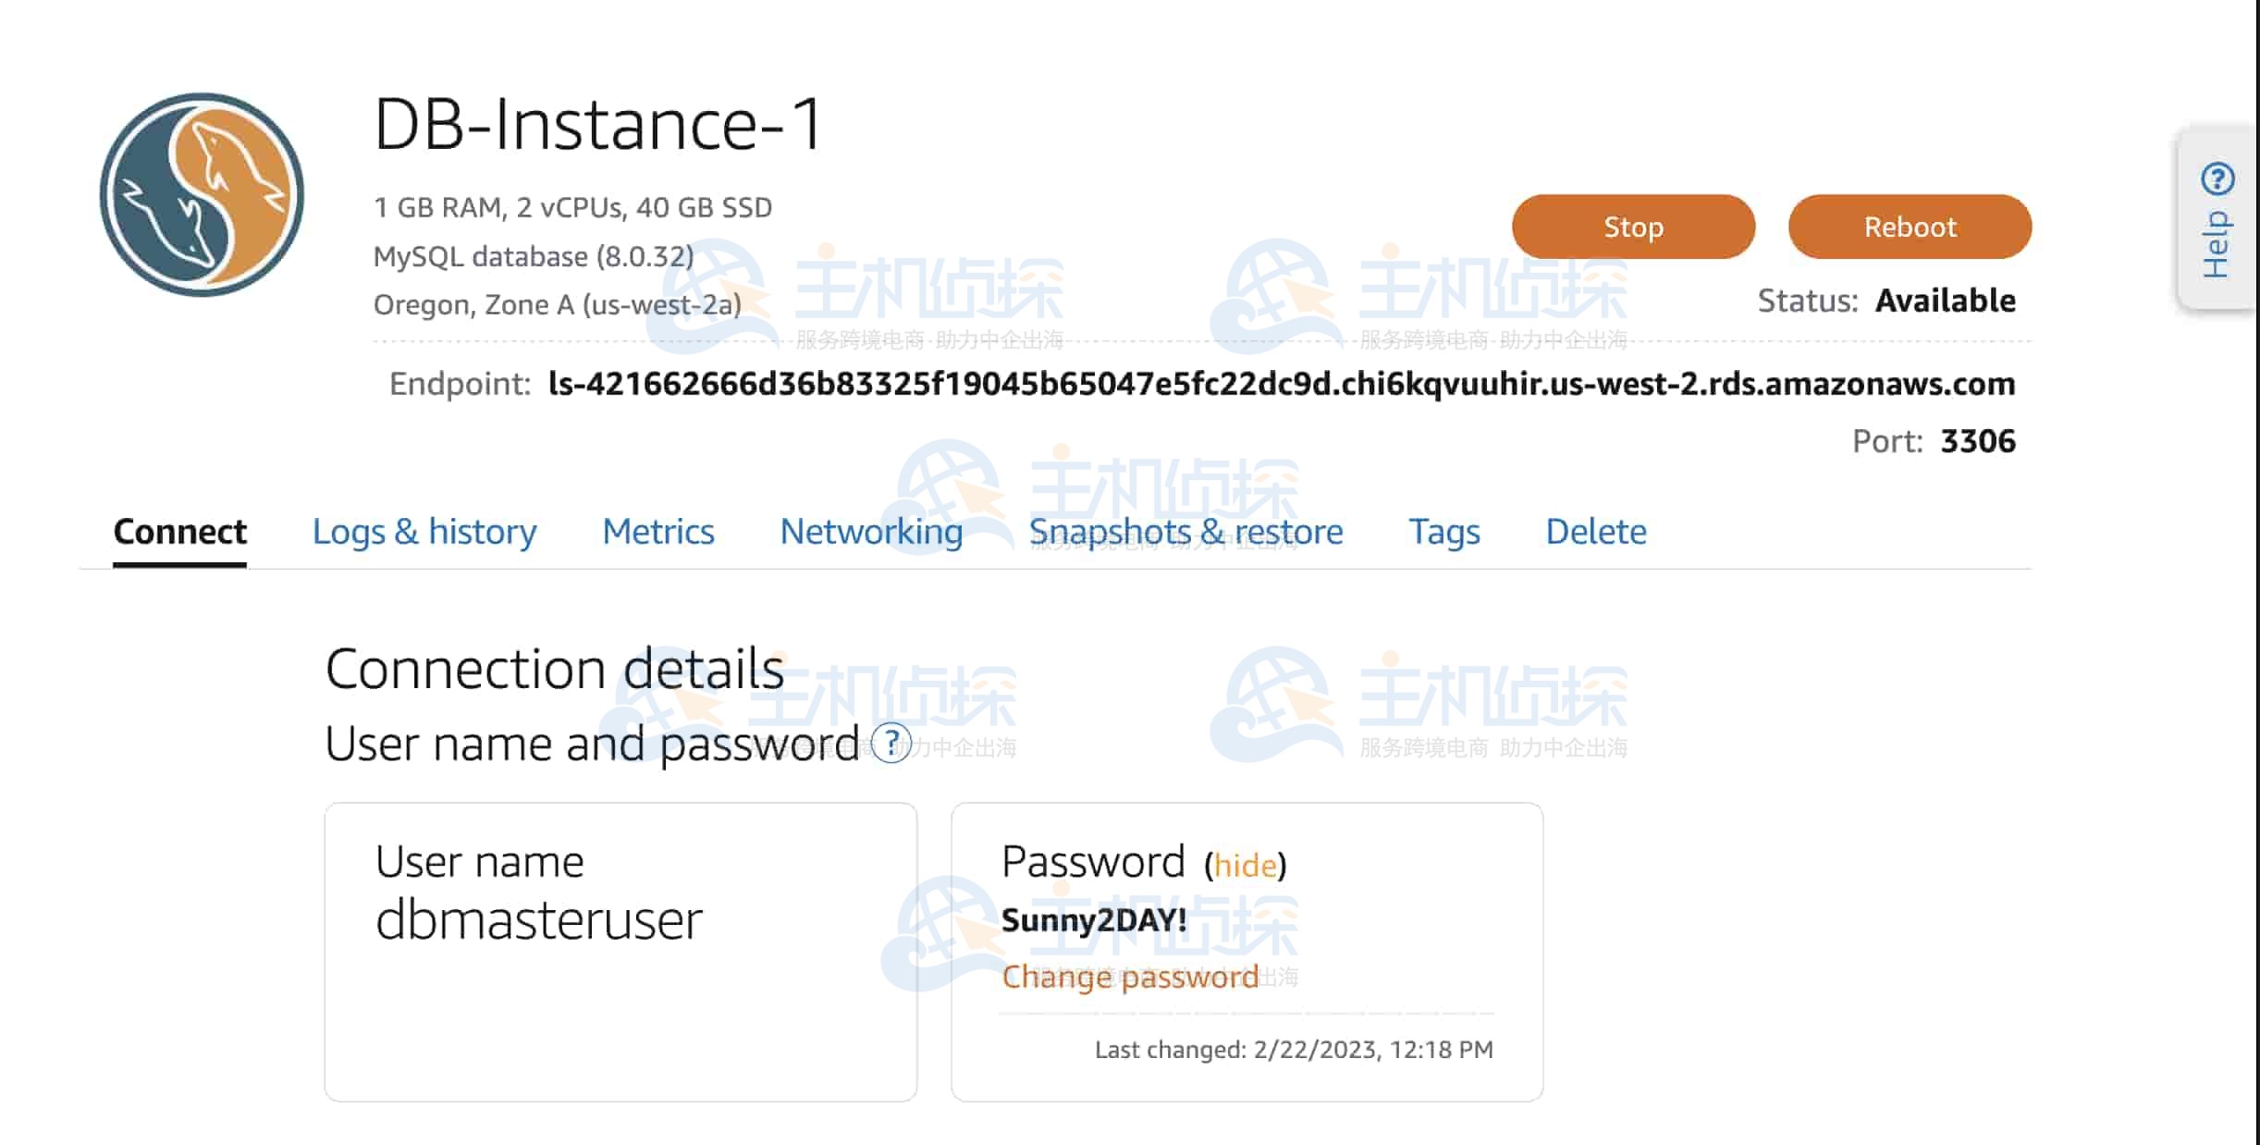Open Snapshots & restore tab
This screenshot has height=1145, width=2260.
pos(1185,532)
